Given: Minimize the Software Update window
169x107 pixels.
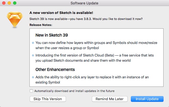Looking at the screenshot, I should point(9,3).
